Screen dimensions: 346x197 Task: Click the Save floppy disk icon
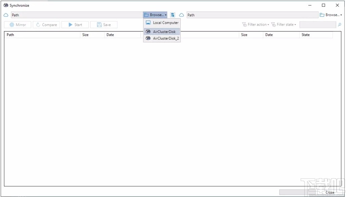pyautogui.click(x=99, y=24)
